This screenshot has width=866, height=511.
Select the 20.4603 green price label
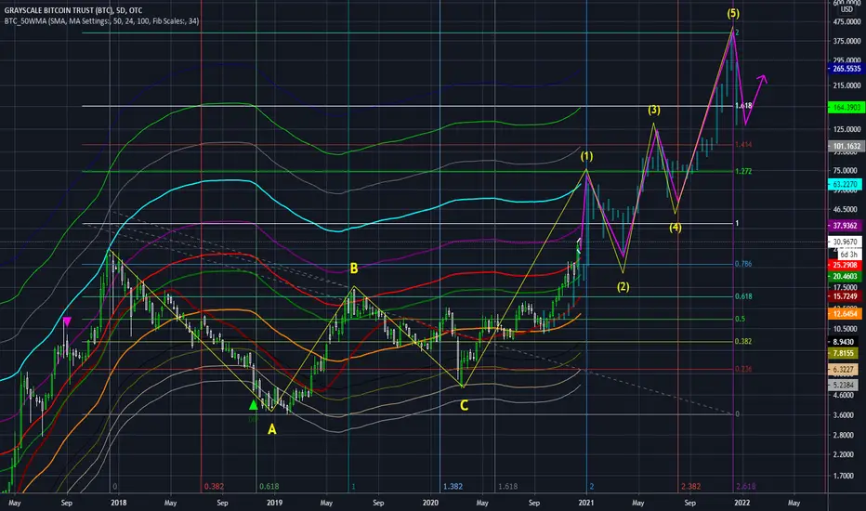(846, 276)
